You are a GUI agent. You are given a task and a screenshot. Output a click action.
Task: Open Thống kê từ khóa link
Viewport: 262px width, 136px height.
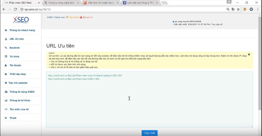tap(20, 100)
